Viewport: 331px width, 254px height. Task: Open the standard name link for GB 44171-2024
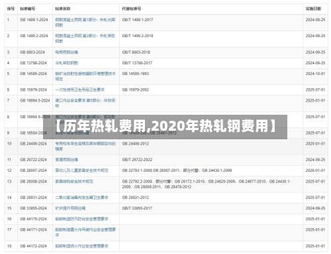click(85, 232)
